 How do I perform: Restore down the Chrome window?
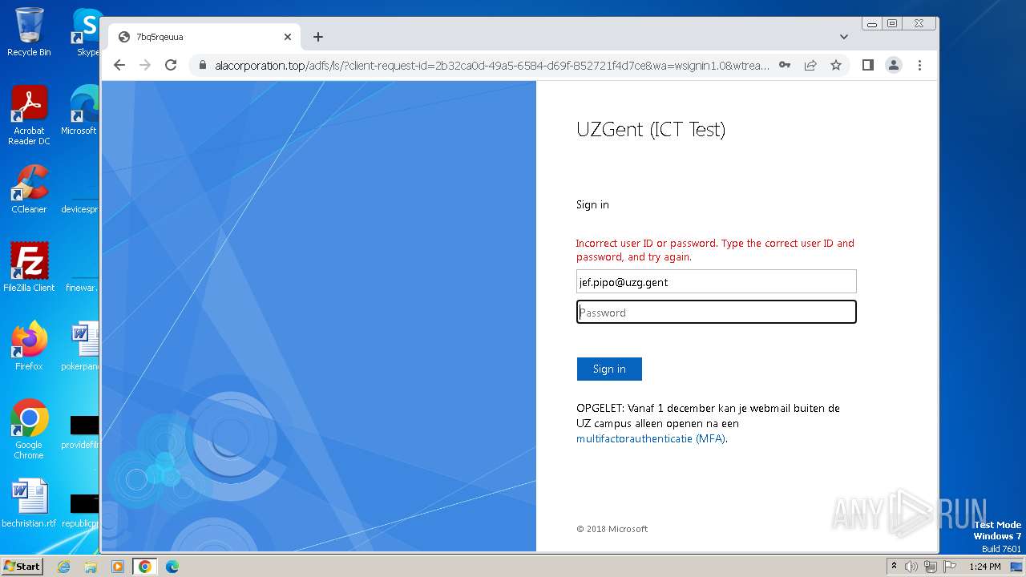[x=891, y=24]
